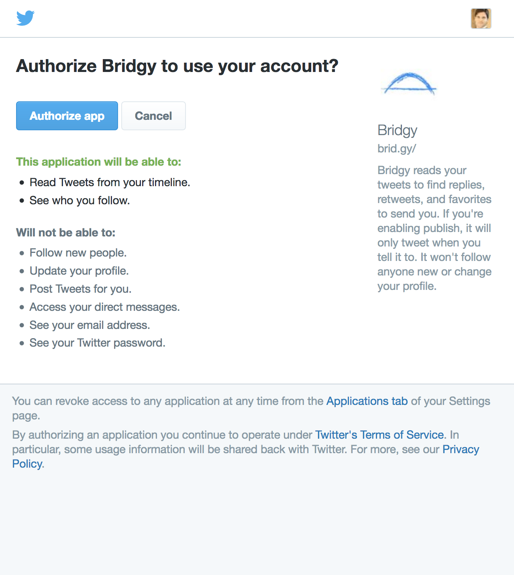Click the Twitter bird logo
Screen dimensions: 514x575
(25, 18)
